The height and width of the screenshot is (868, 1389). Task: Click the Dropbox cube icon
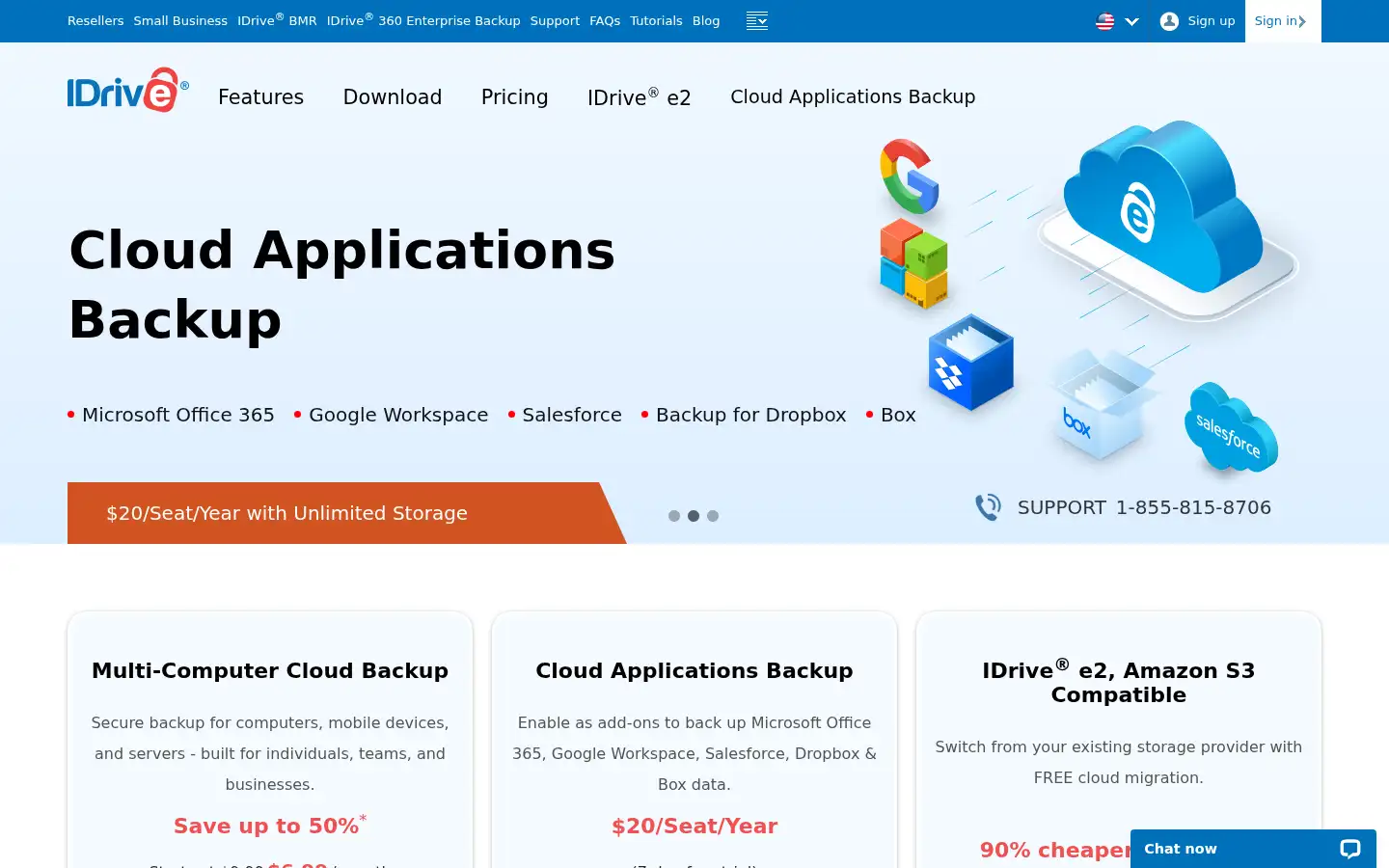tap(970, 362)
